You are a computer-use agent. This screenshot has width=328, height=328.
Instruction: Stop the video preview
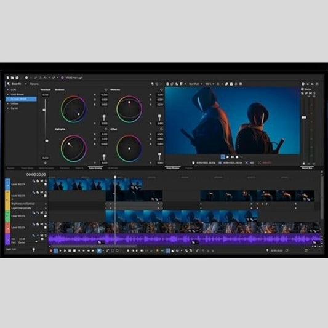237,157
